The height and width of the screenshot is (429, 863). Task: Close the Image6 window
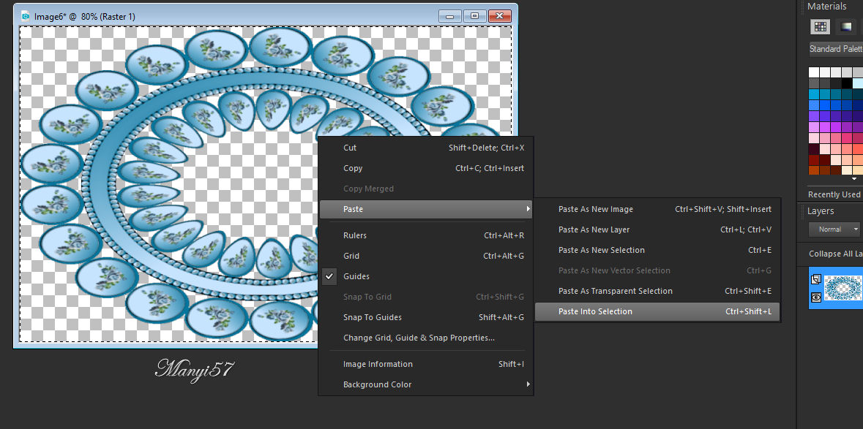pyautogui.click(x=500, y=16)
